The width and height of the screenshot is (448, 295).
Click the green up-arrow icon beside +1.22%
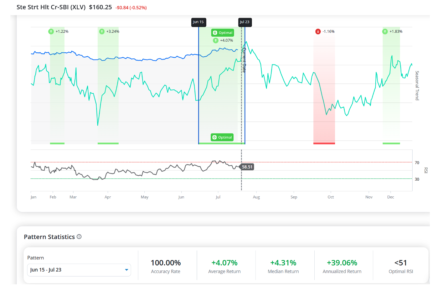(51, 31)
